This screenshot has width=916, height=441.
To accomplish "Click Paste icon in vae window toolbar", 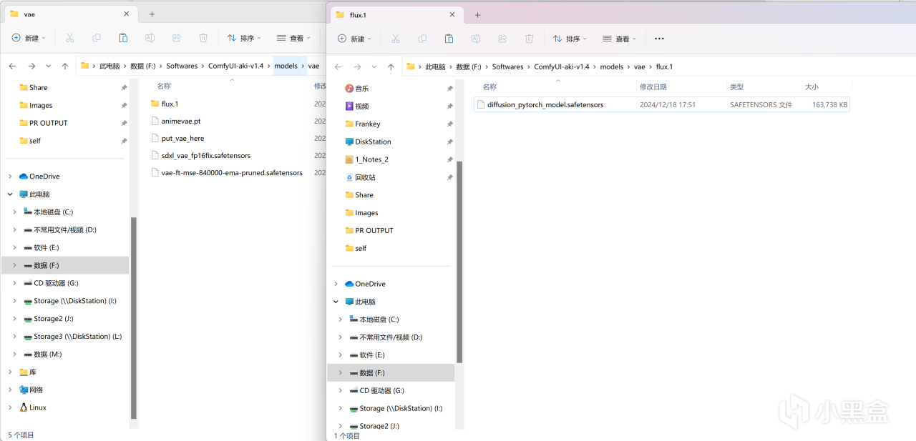I will coord(123,38).
